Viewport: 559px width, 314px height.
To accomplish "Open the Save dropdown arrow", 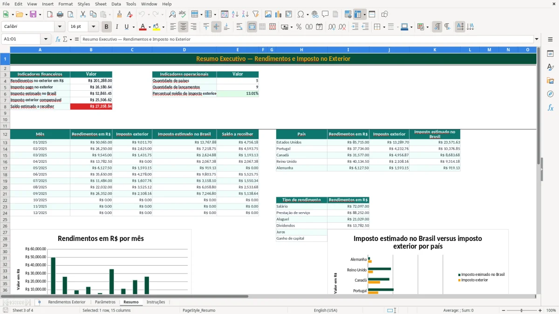I will 40,14.
